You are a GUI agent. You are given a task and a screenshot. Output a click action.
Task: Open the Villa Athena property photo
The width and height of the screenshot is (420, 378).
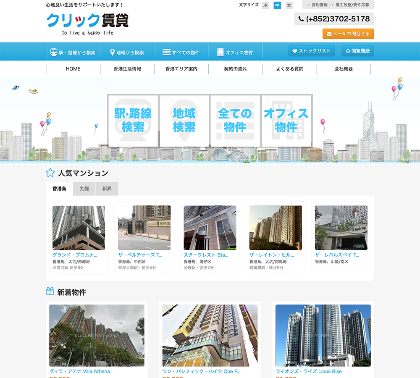(97, 336)
